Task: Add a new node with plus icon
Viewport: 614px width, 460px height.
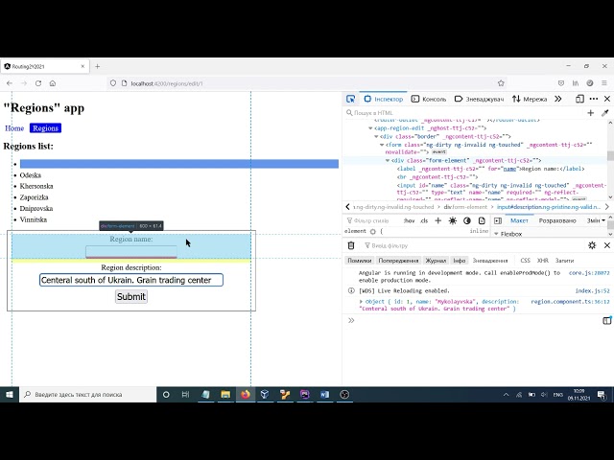Action: pyautogui.click(x=591, y=113)
